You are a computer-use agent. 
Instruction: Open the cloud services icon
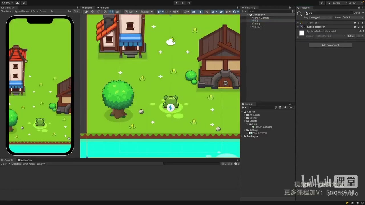(x=17, y=3)
